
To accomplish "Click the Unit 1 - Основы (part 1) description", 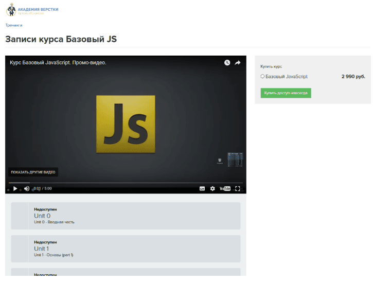I will tap(54, 255).
